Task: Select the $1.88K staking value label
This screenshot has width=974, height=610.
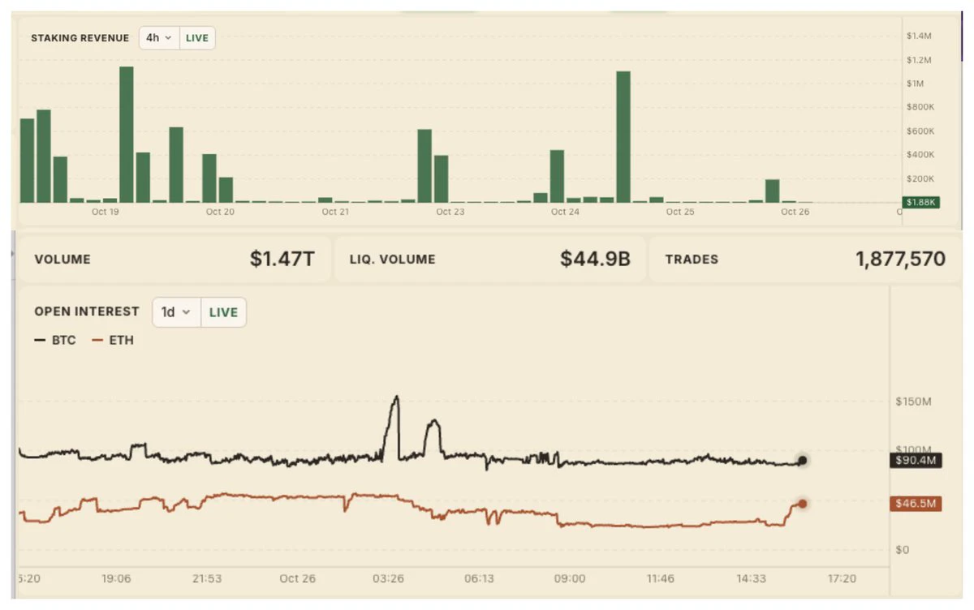Action: point(922,203)
